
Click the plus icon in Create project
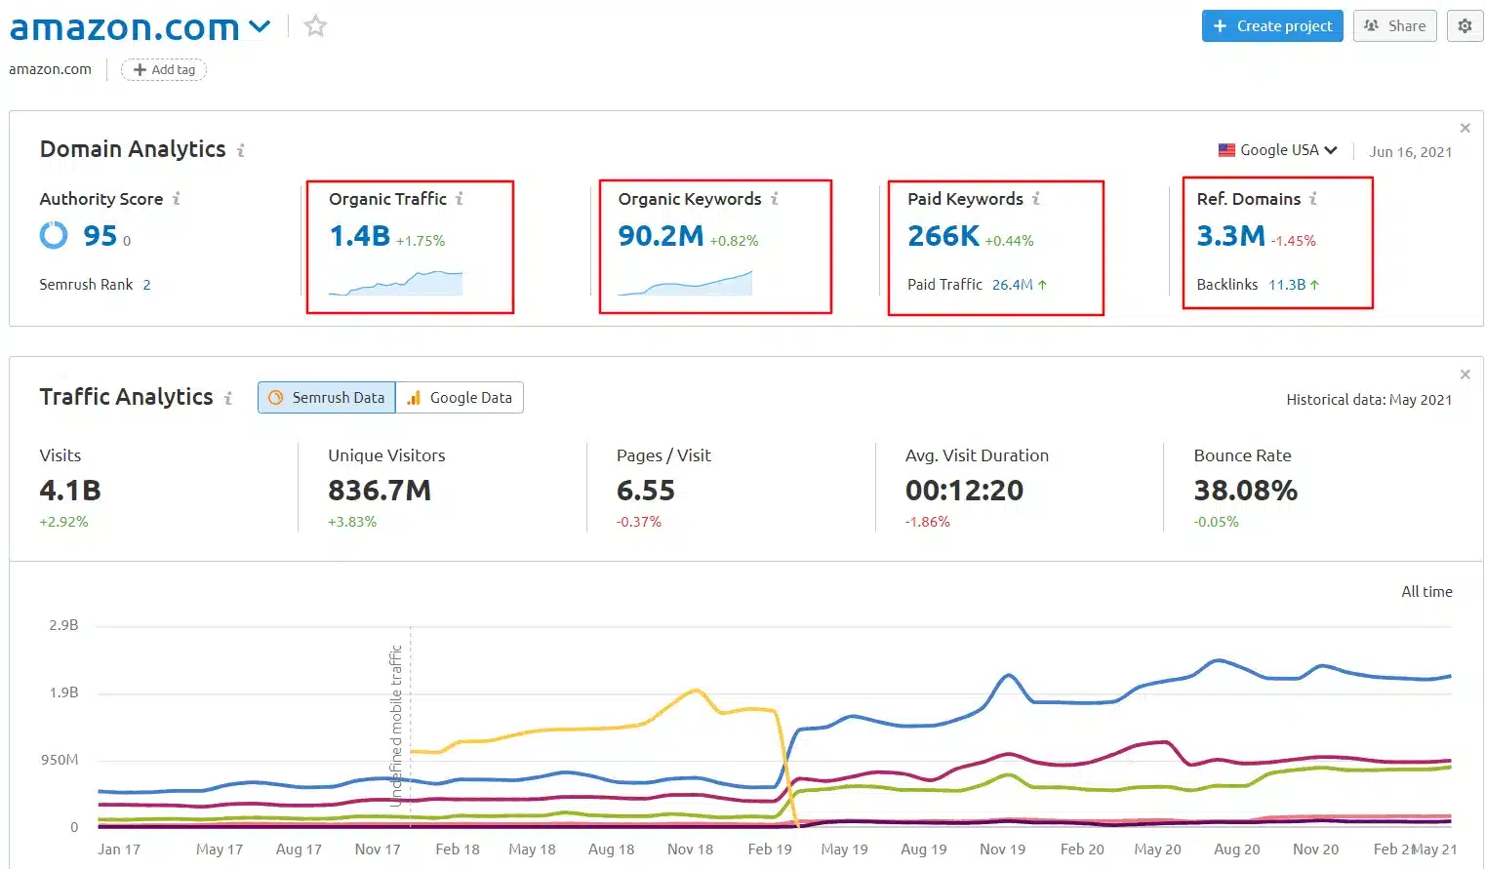tap(1220, 26)
